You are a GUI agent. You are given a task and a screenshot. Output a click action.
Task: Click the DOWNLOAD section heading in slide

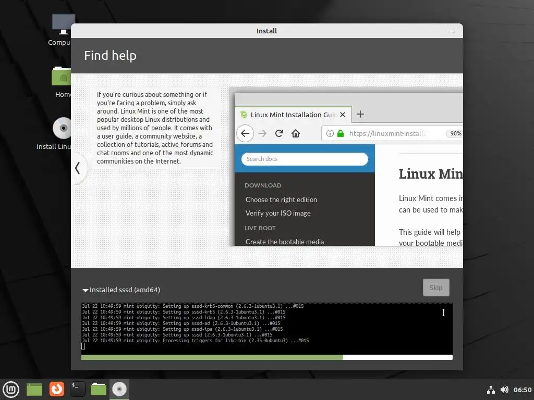(263, 185)
